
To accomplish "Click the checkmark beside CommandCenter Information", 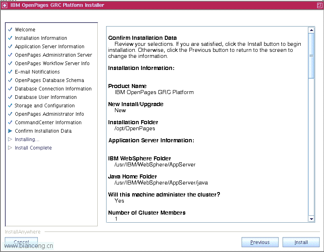I will click(x=10, y=123).
